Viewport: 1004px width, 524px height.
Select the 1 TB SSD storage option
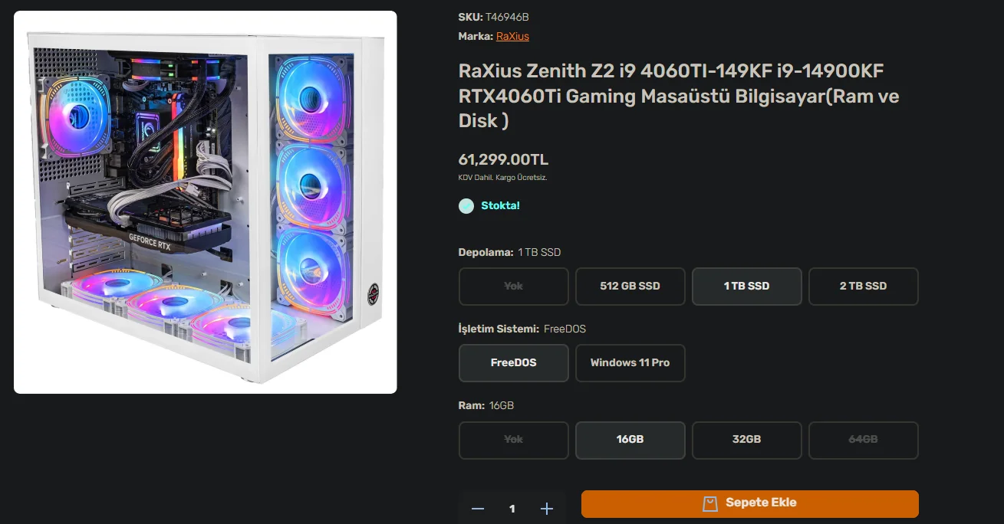click(x=747, y=286)
